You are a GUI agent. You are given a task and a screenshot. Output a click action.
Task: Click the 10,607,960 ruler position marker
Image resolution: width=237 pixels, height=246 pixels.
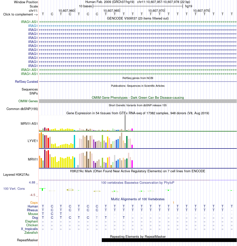(x=67, y=11)
